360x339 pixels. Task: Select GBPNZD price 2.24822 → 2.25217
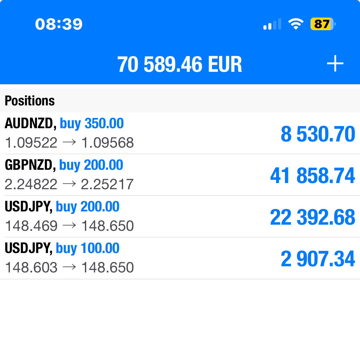[x=69, y=184]
